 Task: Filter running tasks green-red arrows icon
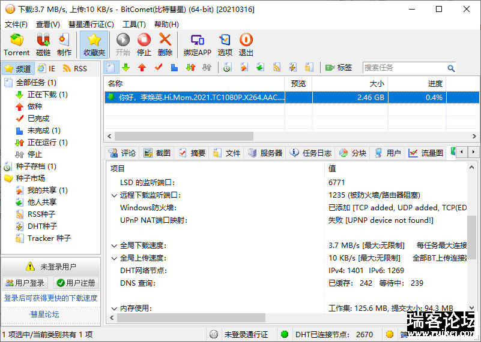(x=190, y=67)
